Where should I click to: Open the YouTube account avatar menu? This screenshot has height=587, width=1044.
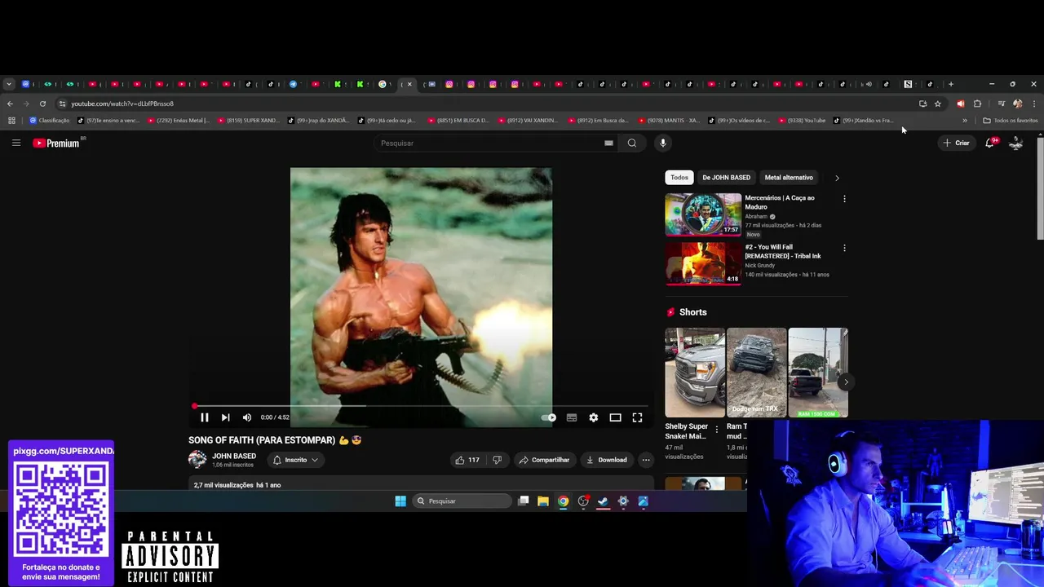tap(1016, 143)
